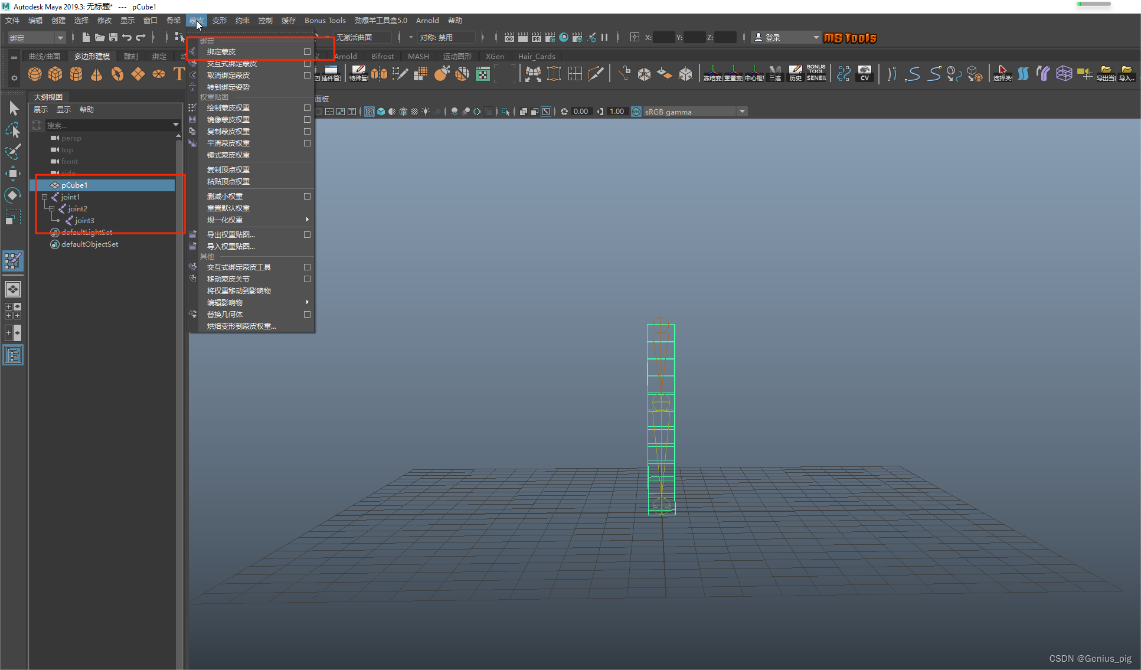Open the menu set dropdown
Viewport: 1141px width, 670px height.
coord(37,38)
